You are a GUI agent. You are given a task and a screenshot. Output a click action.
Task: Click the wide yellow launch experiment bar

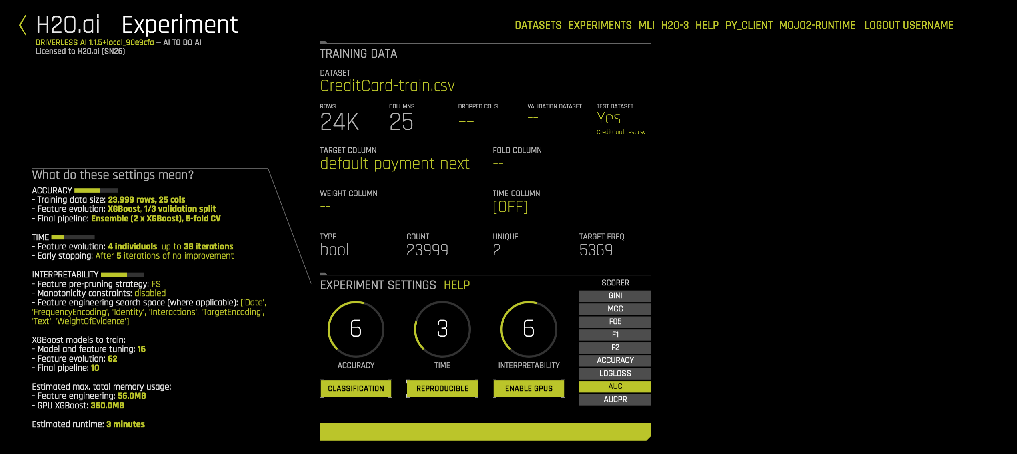pos(485,432)
